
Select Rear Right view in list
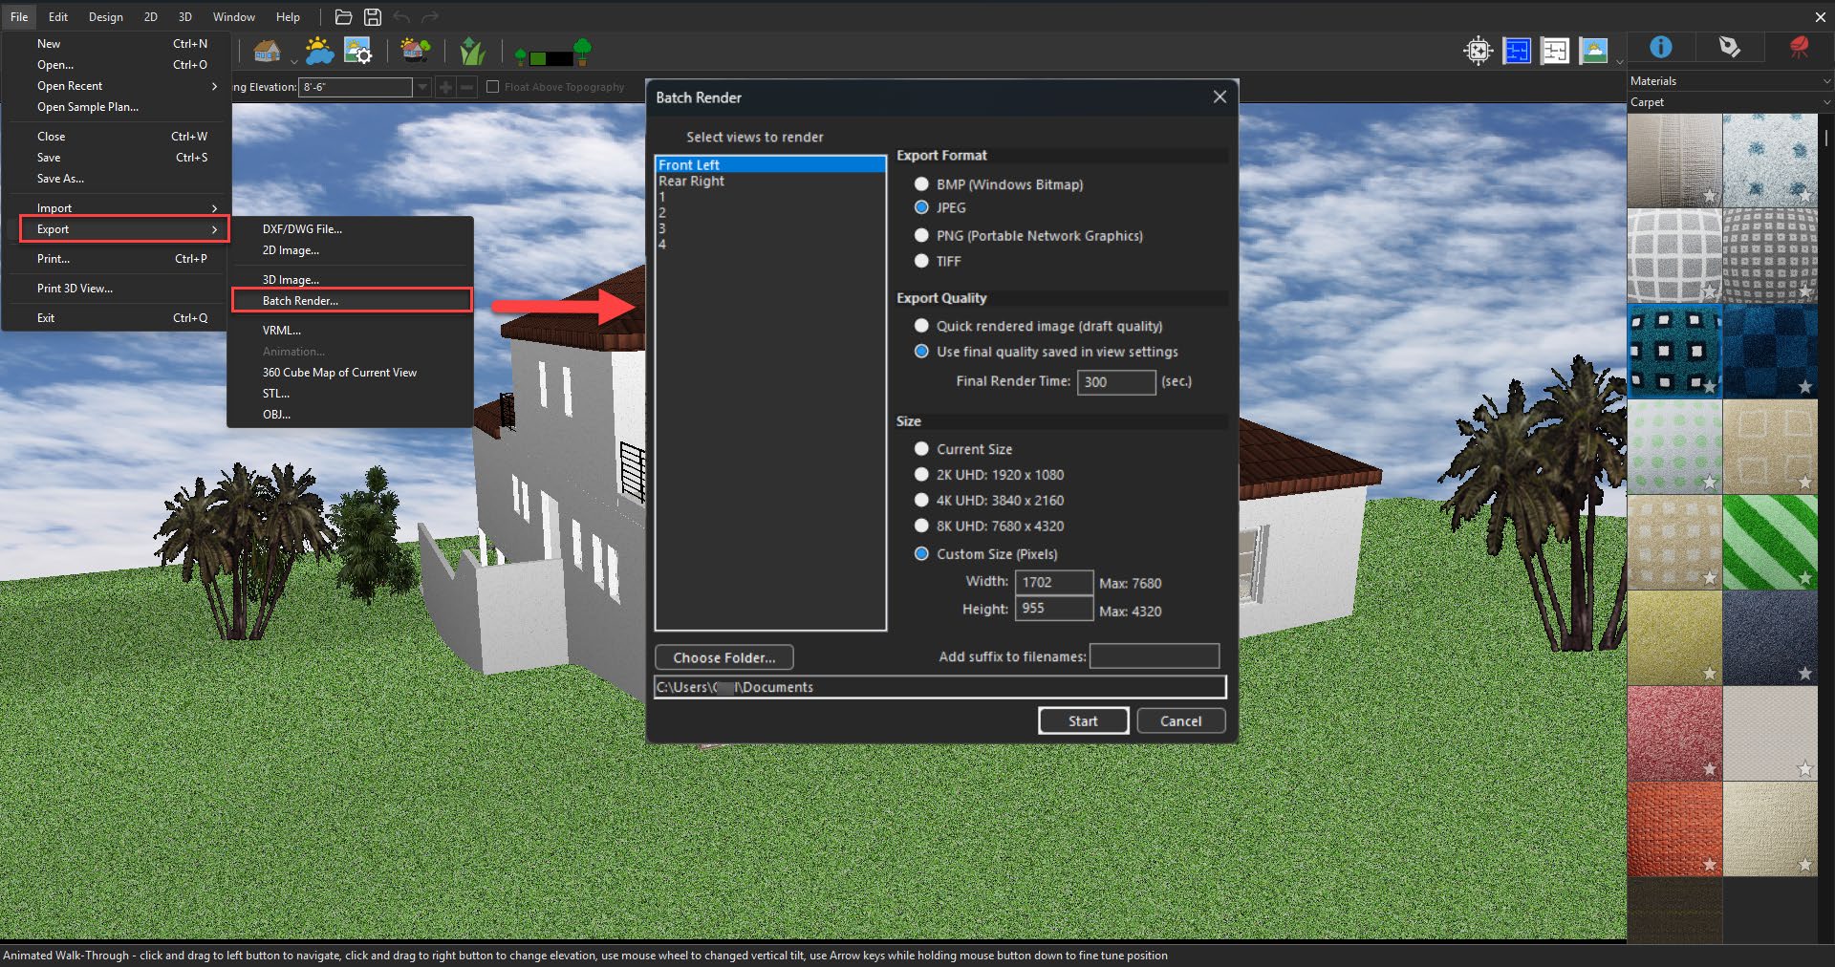pos(770,182)
